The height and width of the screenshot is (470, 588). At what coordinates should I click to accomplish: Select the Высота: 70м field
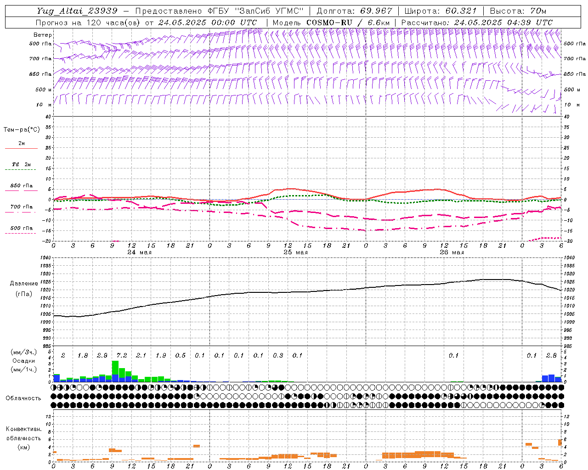coord(518,11)
